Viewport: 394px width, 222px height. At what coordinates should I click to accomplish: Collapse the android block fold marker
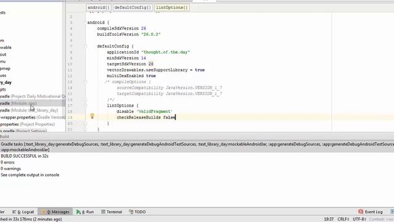point(86,22)
